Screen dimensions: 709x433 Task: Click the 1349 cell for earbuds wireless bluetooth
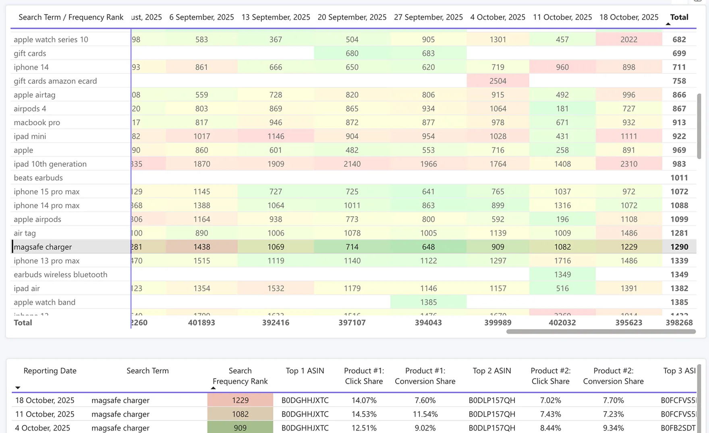pos(562,274)
